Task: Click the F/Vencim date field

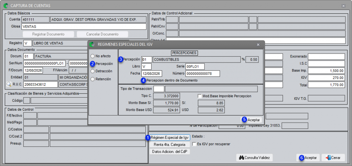Action: pyautogui.click(x=78, y=70)
